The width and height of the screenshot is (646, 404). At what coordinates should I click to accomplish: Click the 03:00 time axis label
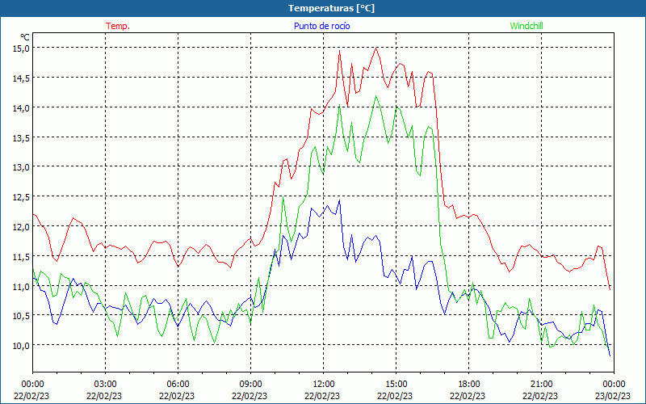pyautogui.click(x=106, y=385)
